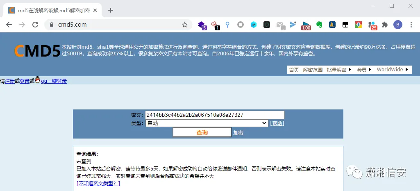
Task: View site info via the padlock icon
Action: pos(52,25)
